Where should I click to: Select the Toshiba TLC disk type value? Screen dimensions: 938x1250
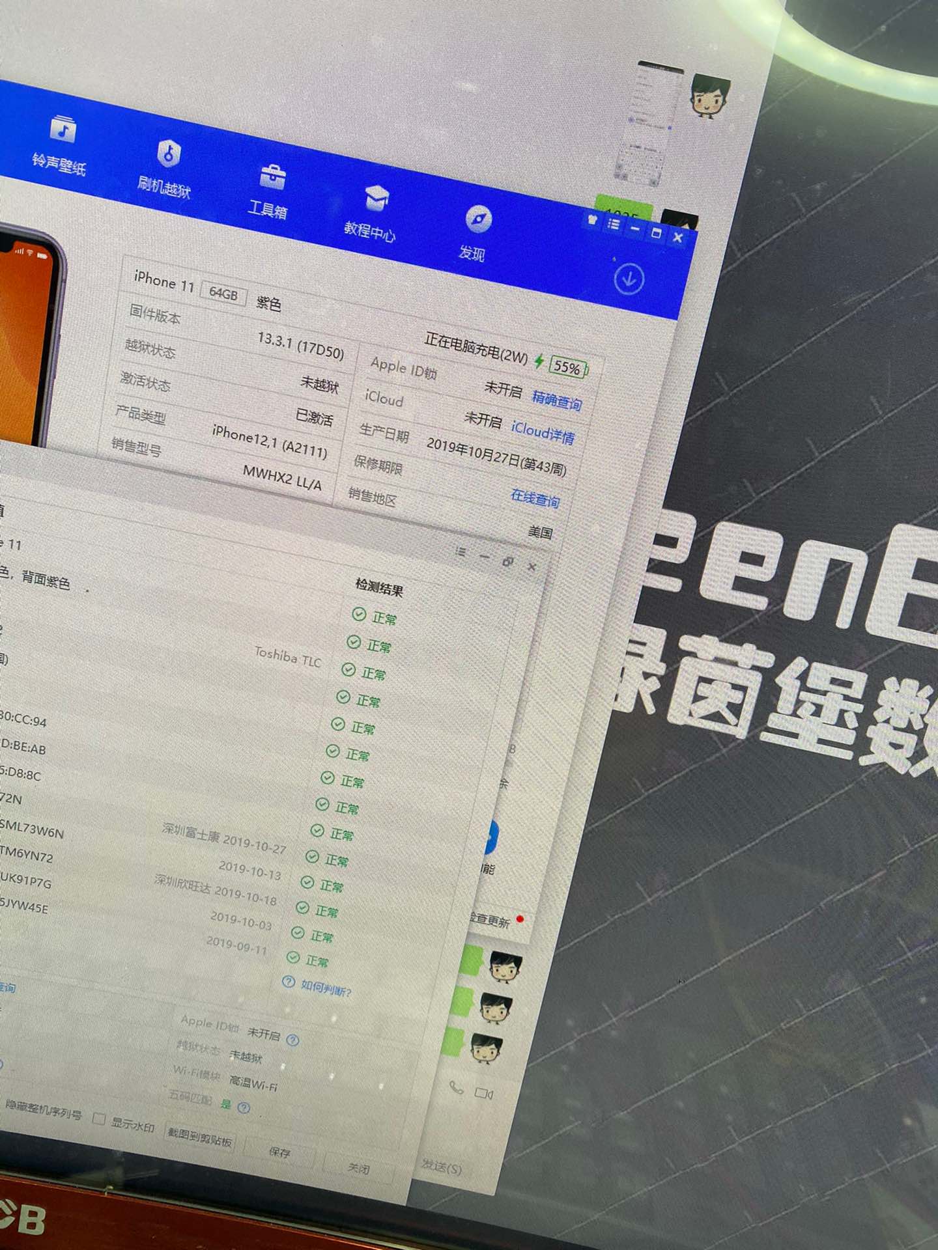click(287, 658)
